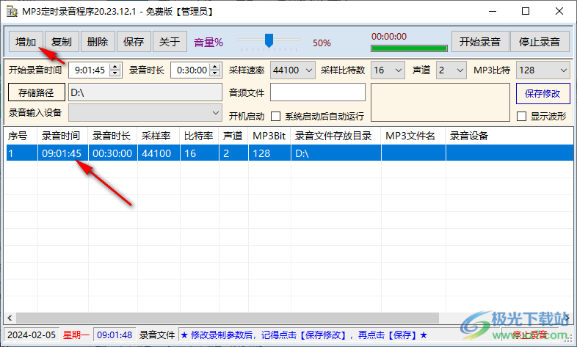Click the D:\ cell in row 1
The width and height of the screenshot is (577, 347).
(336, 153)
